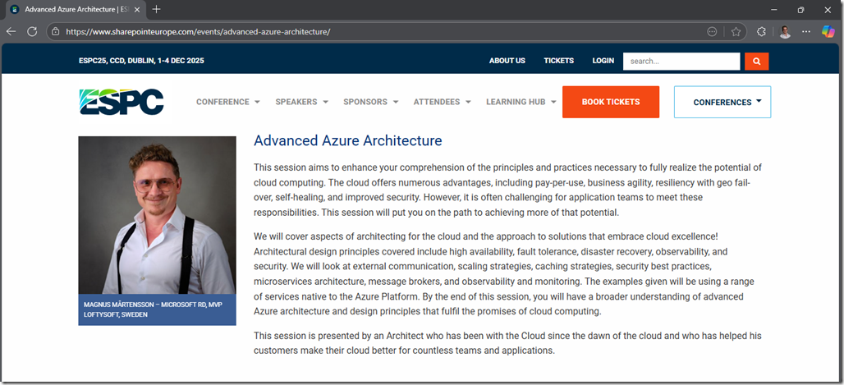Select the Advanced Azure Architecture browser tab
Viewport: 844px width, 385px height.
[x=75, y=9]
